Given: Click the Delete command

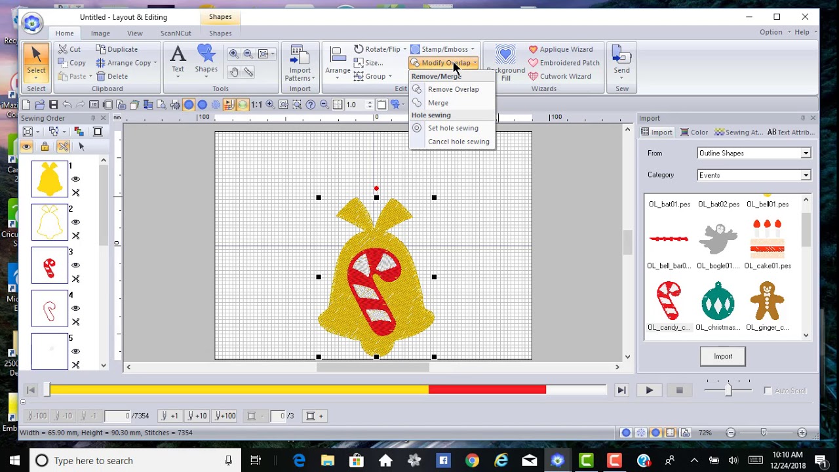Looking at the screenshot, I should pos(111,76).
